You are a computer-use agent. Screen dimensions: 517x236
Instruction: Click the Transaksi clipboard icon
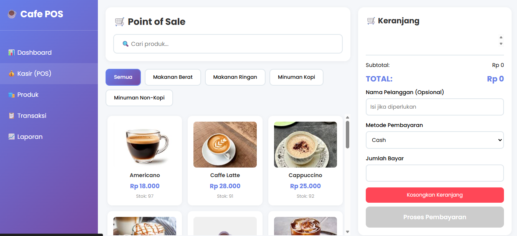pos(12,116)
